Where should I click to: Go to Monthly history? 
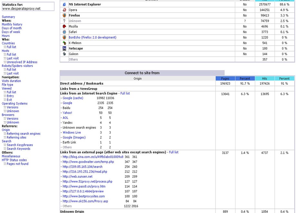point(12,24)
